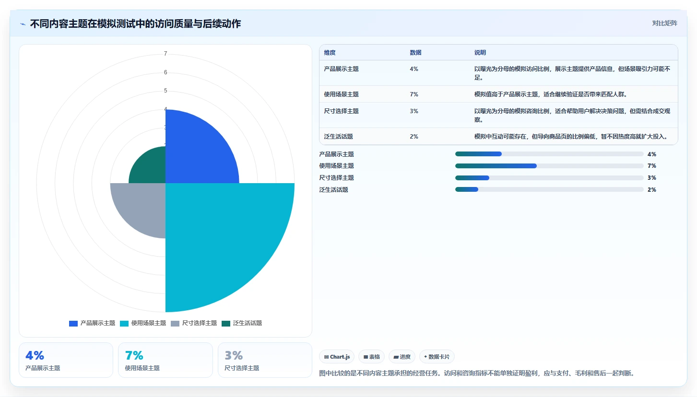Click the description starting 模拟值高于产品展示主题
The image size is (697, 397).
551,94
